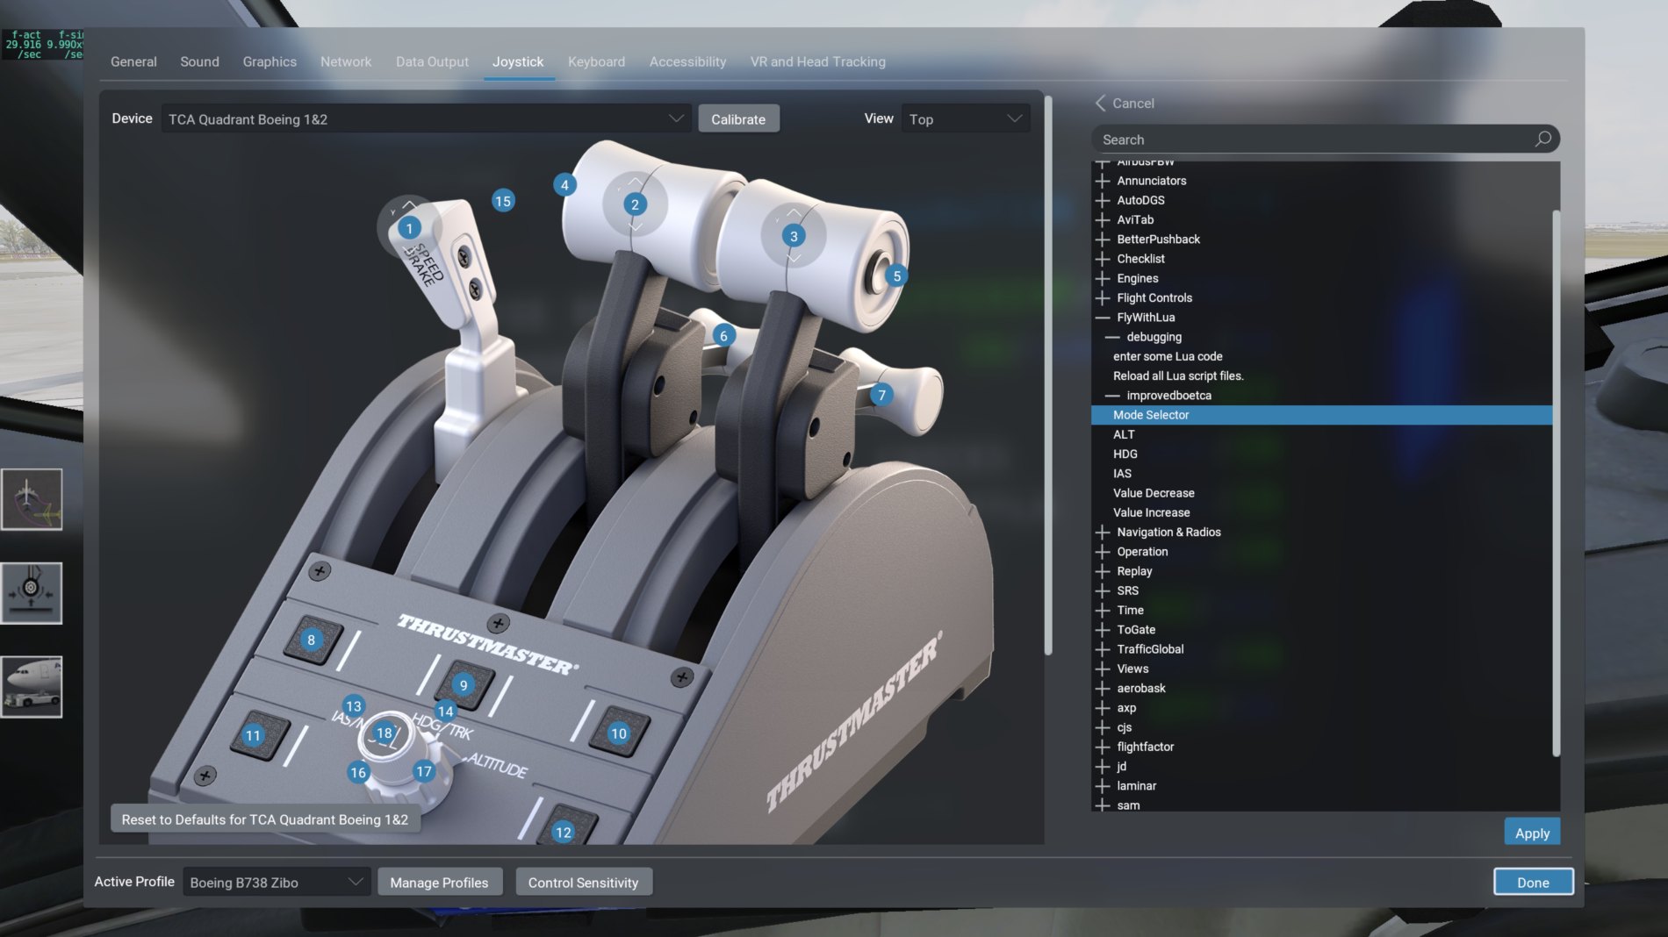1668x937 pixels.
Task: Expand the Annunciators command group
Action: [x=1103, y=181]
